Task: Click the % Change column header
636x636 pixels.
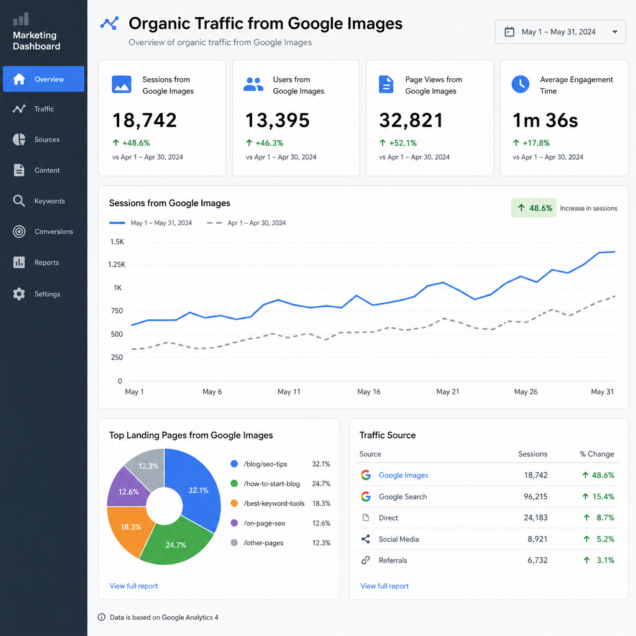Action: click(597, 454)
